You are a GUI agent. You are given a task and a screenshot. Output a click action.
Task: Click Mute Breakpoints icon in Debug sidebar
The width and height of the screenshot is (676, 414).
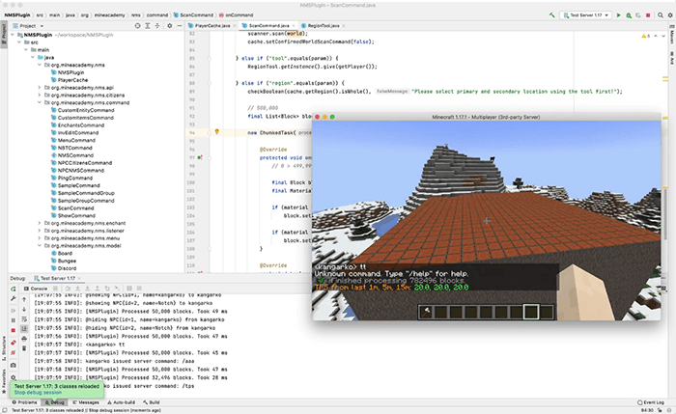pos(14,352)
